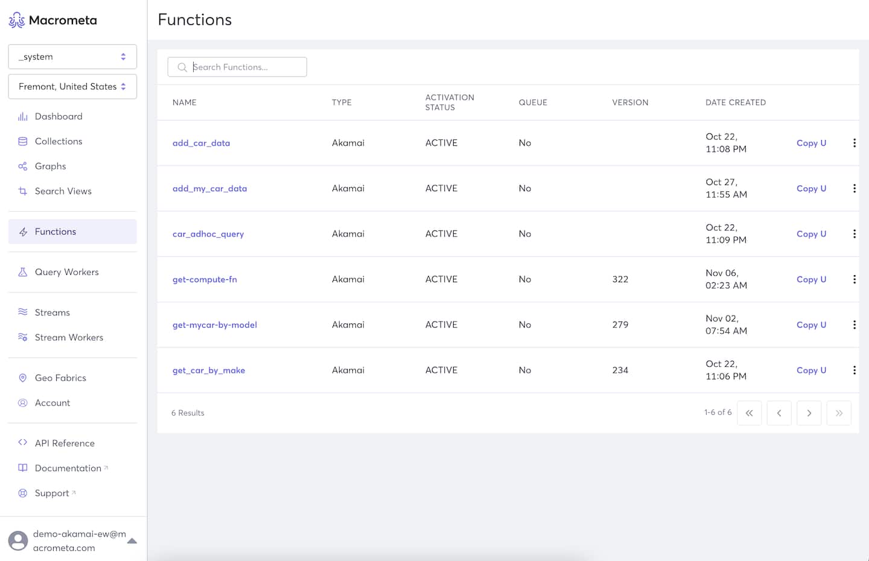Open the Documentation external link

(x=68, y=468)
